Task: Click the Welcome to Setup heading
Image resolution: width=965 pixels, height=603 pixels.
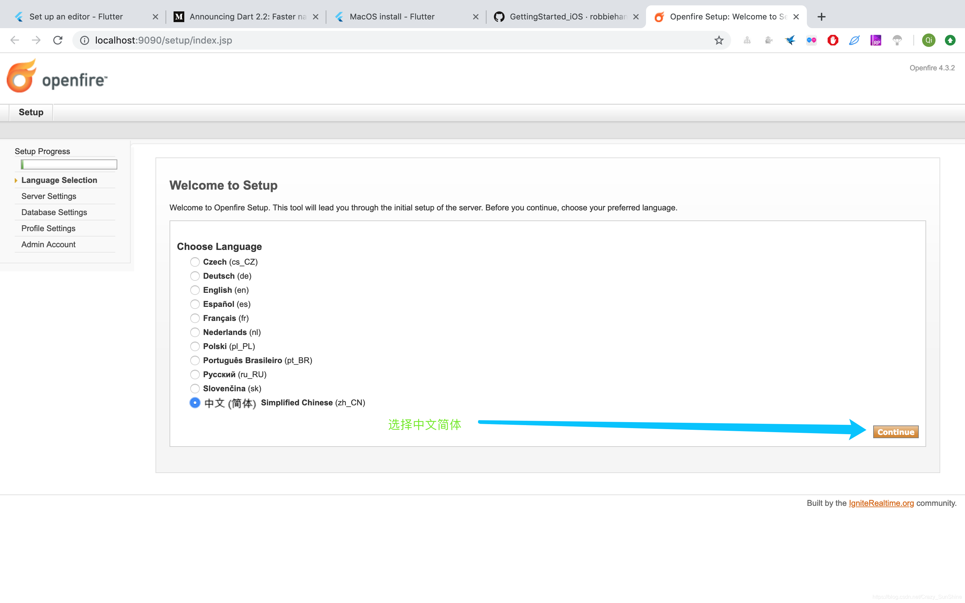Action: pos(223,186)
